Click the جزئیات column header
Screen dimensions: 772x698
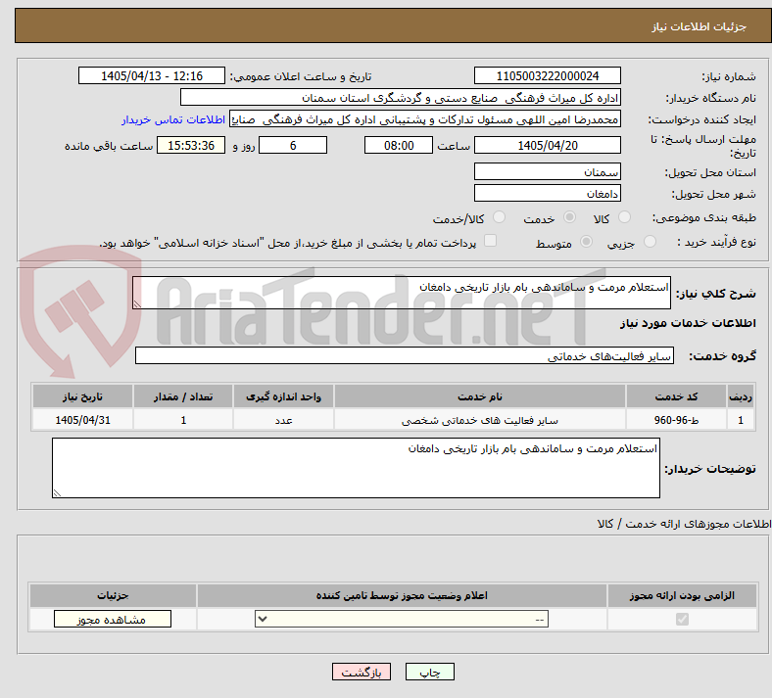[x=113, y=595]
